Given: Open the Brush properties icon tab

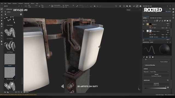Looking at the screenshot, I should tap(144, 57).
